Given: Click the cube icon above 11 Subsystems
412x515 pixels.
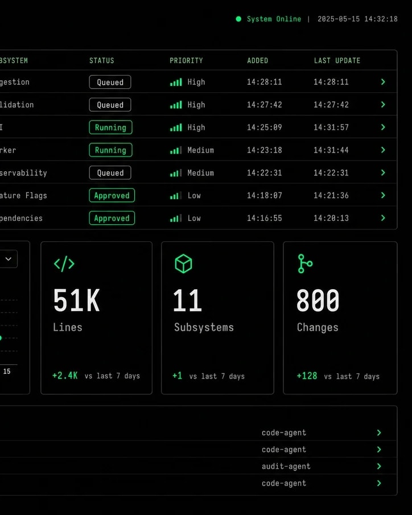Looking at the screenshot, I should (x=183, y=263).
